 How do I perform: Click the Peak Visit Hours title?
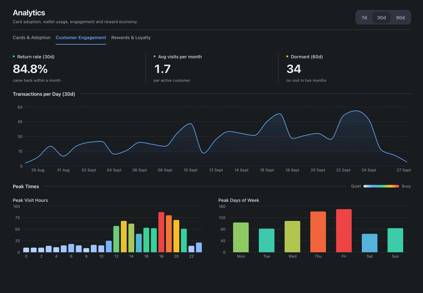click(30, 200)
